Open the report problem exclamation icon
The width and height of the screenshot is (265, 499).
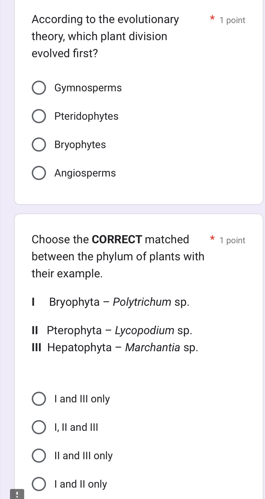[x=17, y=494]
